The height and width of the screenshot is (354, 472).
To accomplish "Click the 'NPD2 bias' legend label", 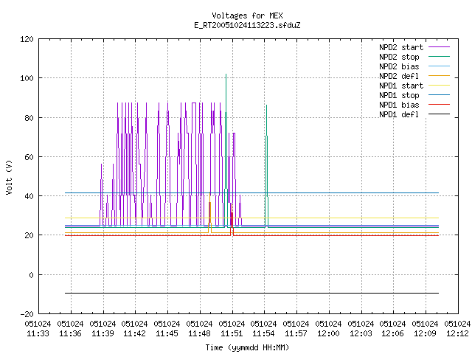I will pos(399,66).
